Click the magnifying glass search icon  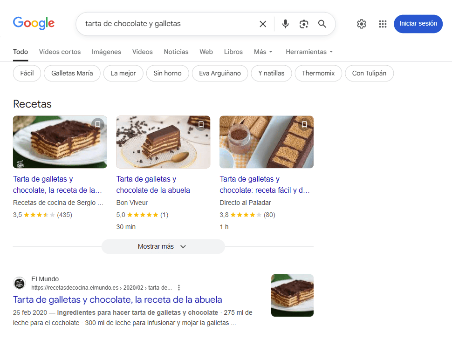point(322,24)
